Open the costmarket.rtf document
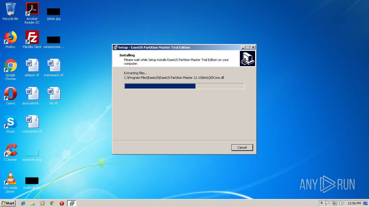The width and height of the screenshot is (369, 207). pyautogui.click(x=32, y=124)
